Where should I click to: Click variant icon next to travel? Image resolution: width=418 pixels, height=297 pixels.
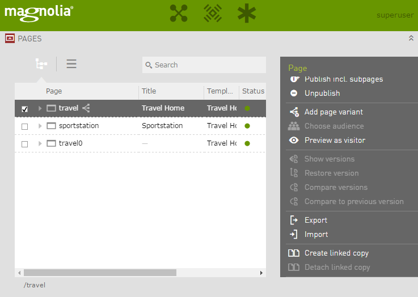(x=86, y=108)
